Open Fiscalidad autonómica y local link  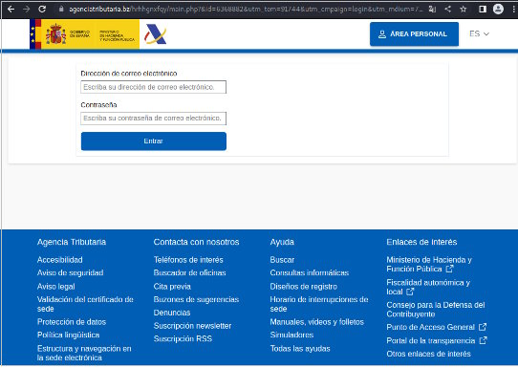[428, 287]
